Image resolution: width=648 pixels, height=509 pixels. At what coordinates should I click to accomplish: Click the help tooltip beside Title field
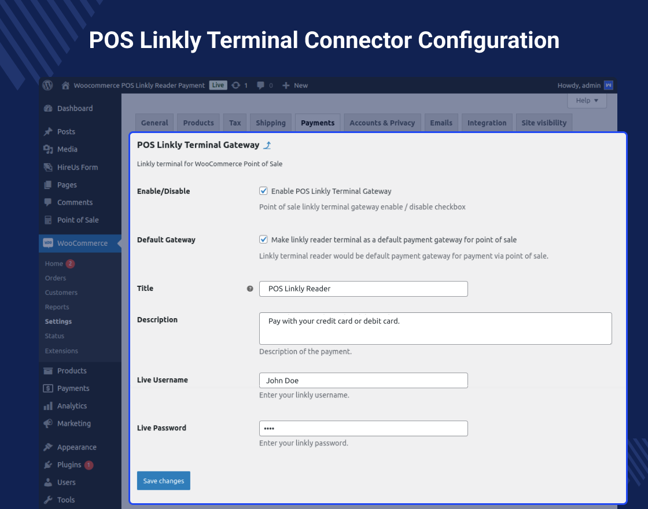(x=249, y=288)
